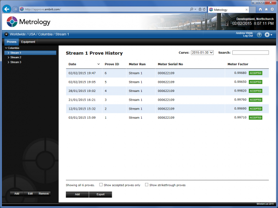Click ACCEPTED badge for prove 0.99760
The height and width of the screenshot is (208, 278).
255,100
